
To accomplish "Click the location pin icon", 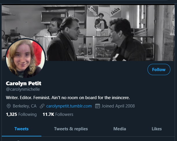I will coord(9,106).
